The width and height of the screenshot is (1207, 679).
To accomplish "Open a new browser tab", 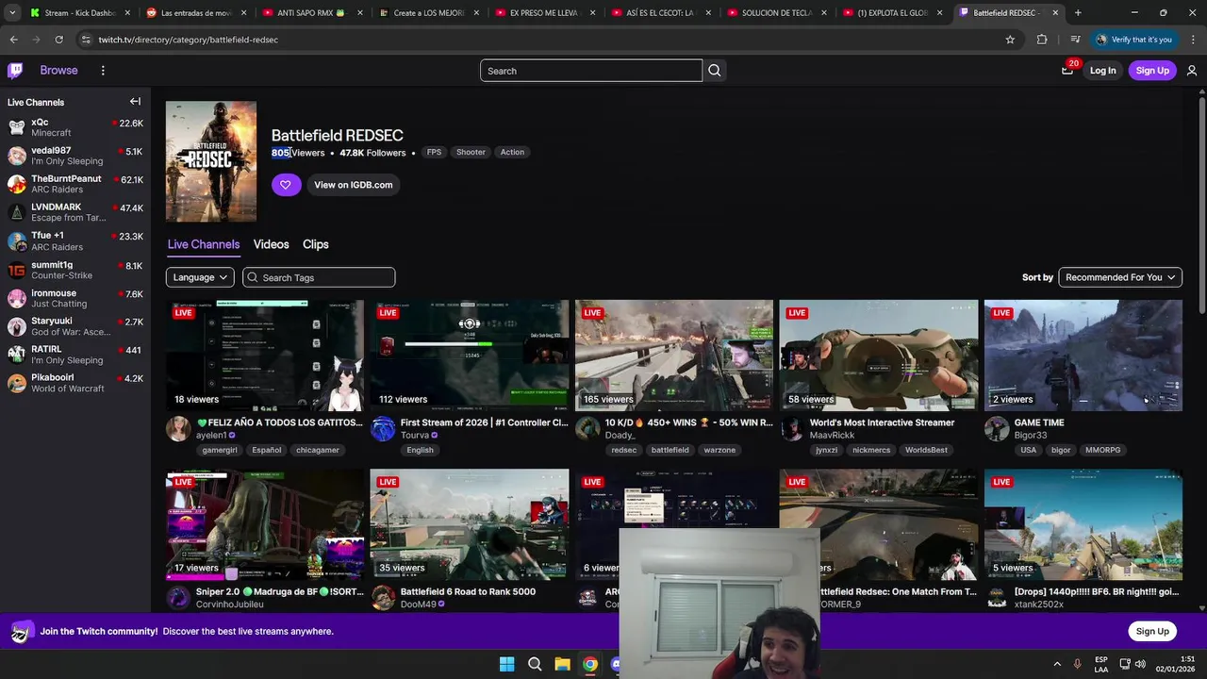I will click(1078, 13).
